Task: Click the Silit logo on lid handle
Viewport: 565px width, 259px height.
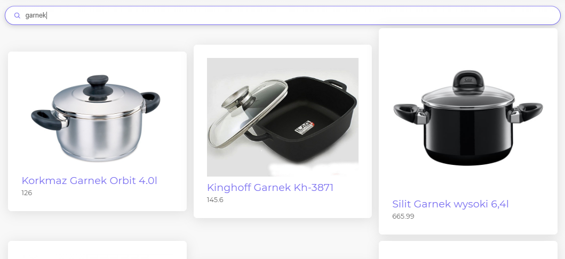Action: [468, 81]
